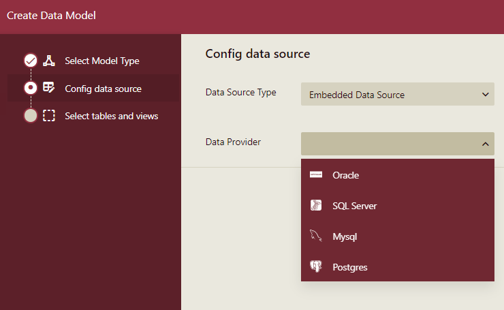Go to the Select Model Type step

102,61
